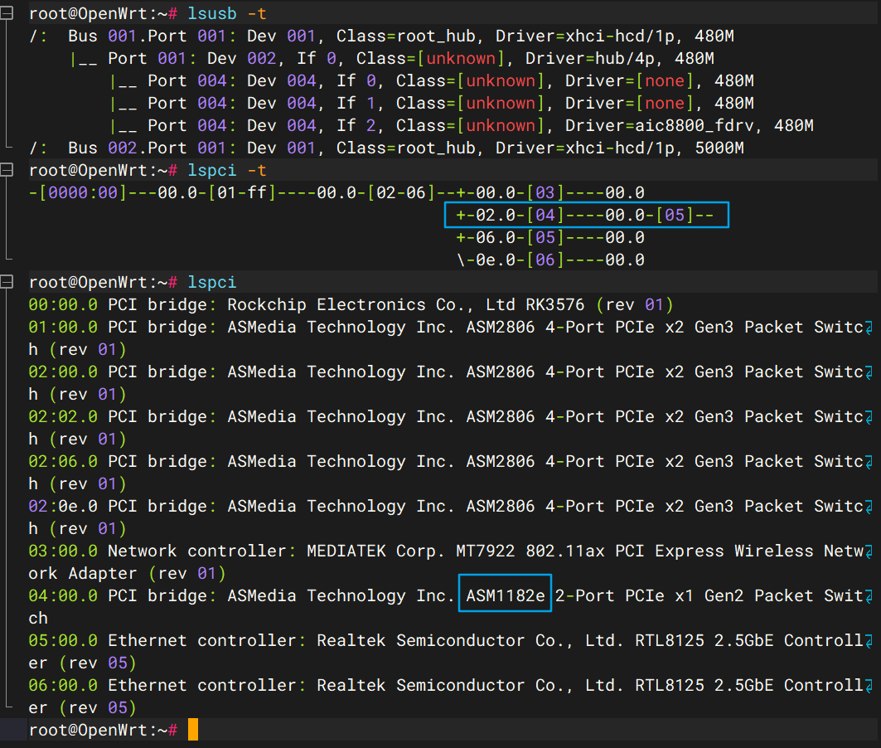
Task: Click the orange cursor at the last prompt
Action: click(193, 730)
